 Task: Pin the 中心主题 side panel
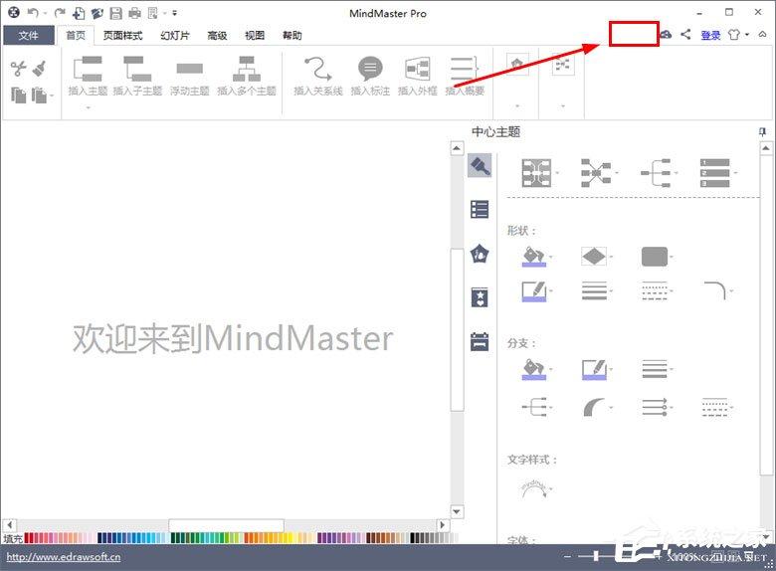coord(763,131)
